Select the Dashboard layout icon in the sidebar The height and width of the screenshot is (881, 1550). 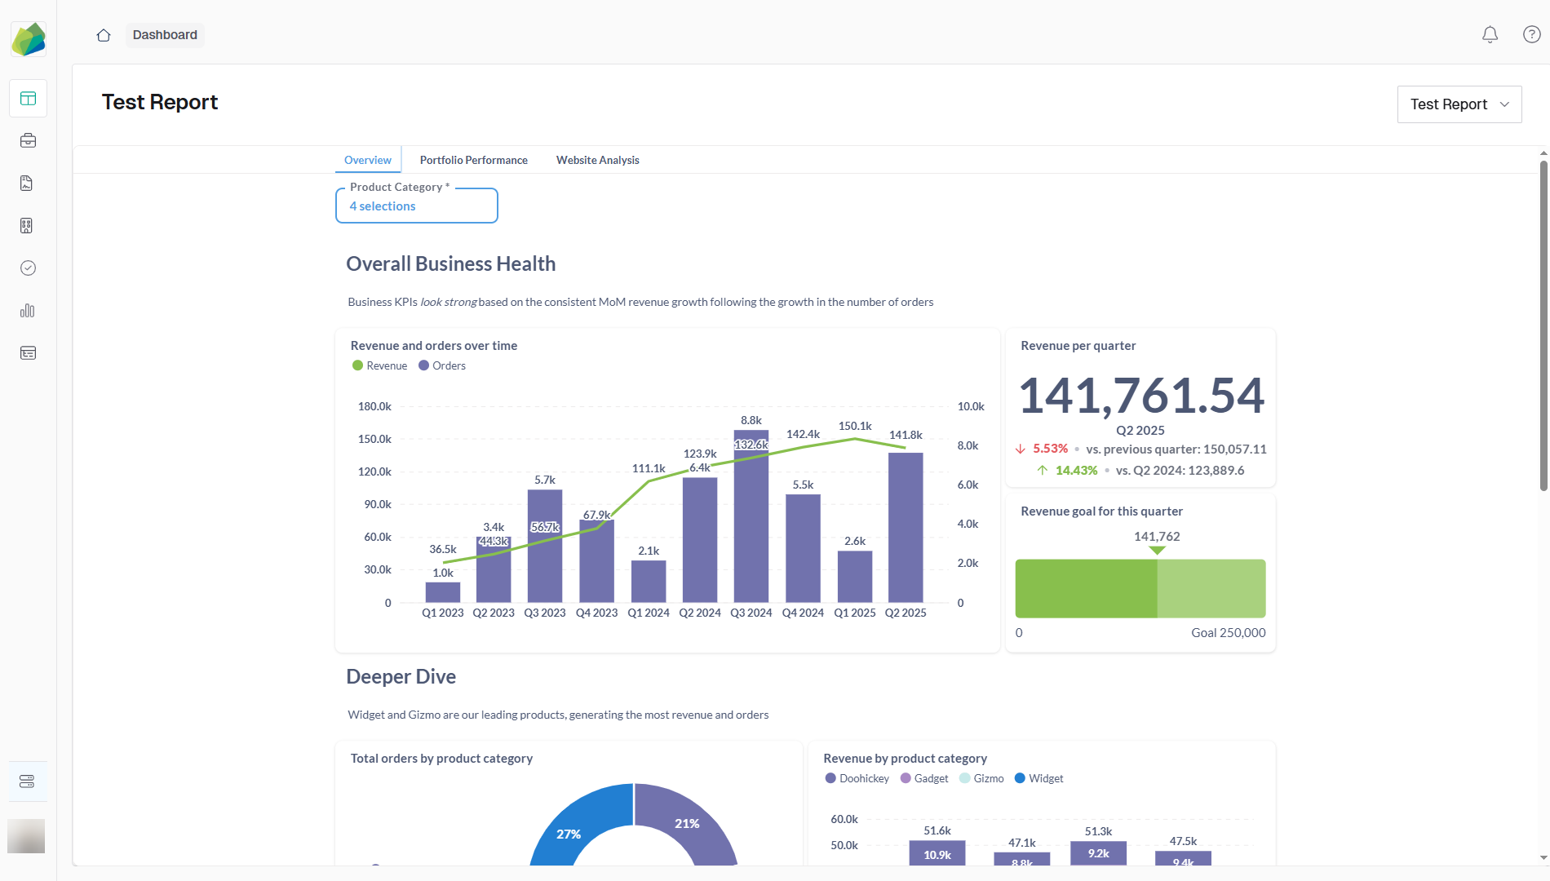click(x=28, y=98)
